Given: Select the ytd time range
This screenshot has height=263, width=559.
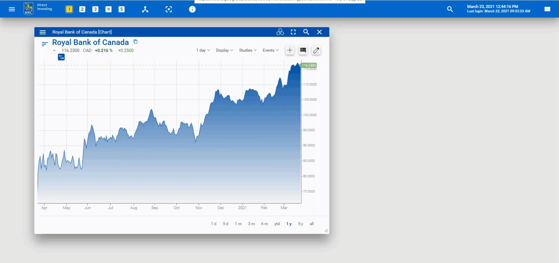Looking at the screenshot, I should [277, 224].
